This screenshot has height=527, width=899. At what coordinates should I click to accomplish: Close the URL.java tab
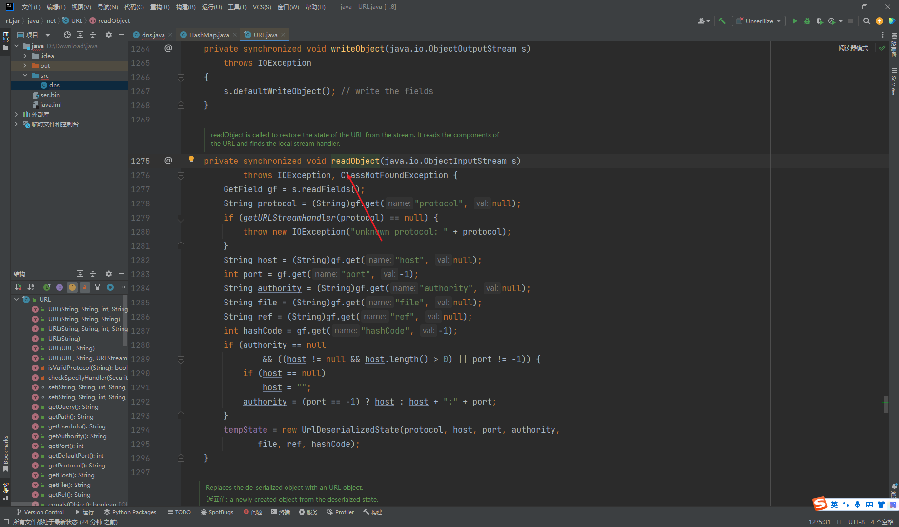coord(283,35)
